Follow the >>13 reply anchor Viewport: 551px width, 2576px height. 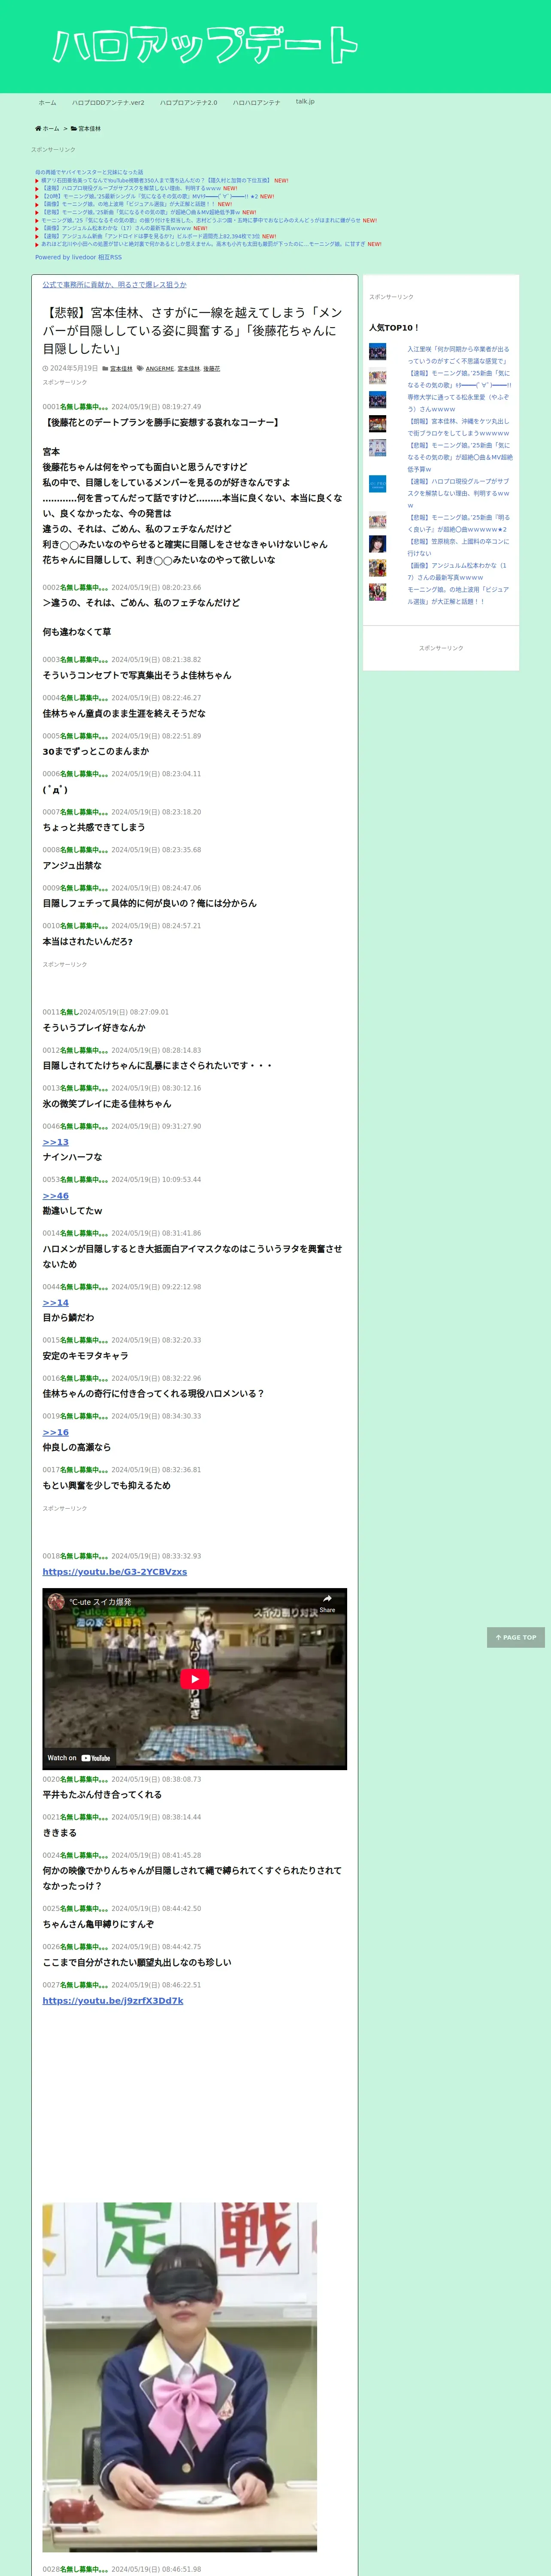[x=56, y=1142]
